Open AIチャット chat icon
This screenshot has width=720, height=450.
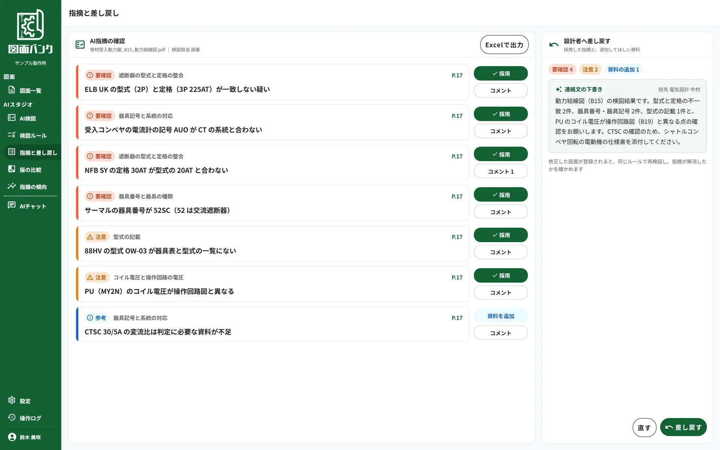point(12,205)
